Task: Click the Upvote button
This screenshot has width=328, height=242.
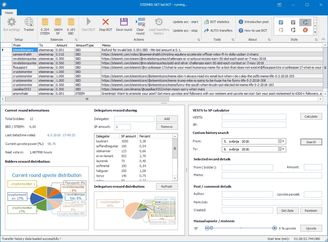Action: point(311,228)
